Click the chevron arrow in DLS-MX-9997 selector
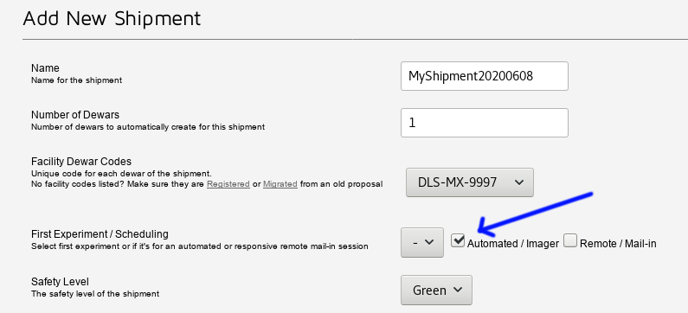 [519, 182]
